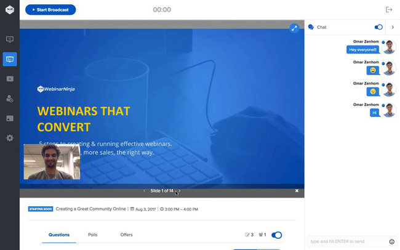Open the emoji picker in chat
Viewport: 400px width, 250px height.
(x=392, y=241)
